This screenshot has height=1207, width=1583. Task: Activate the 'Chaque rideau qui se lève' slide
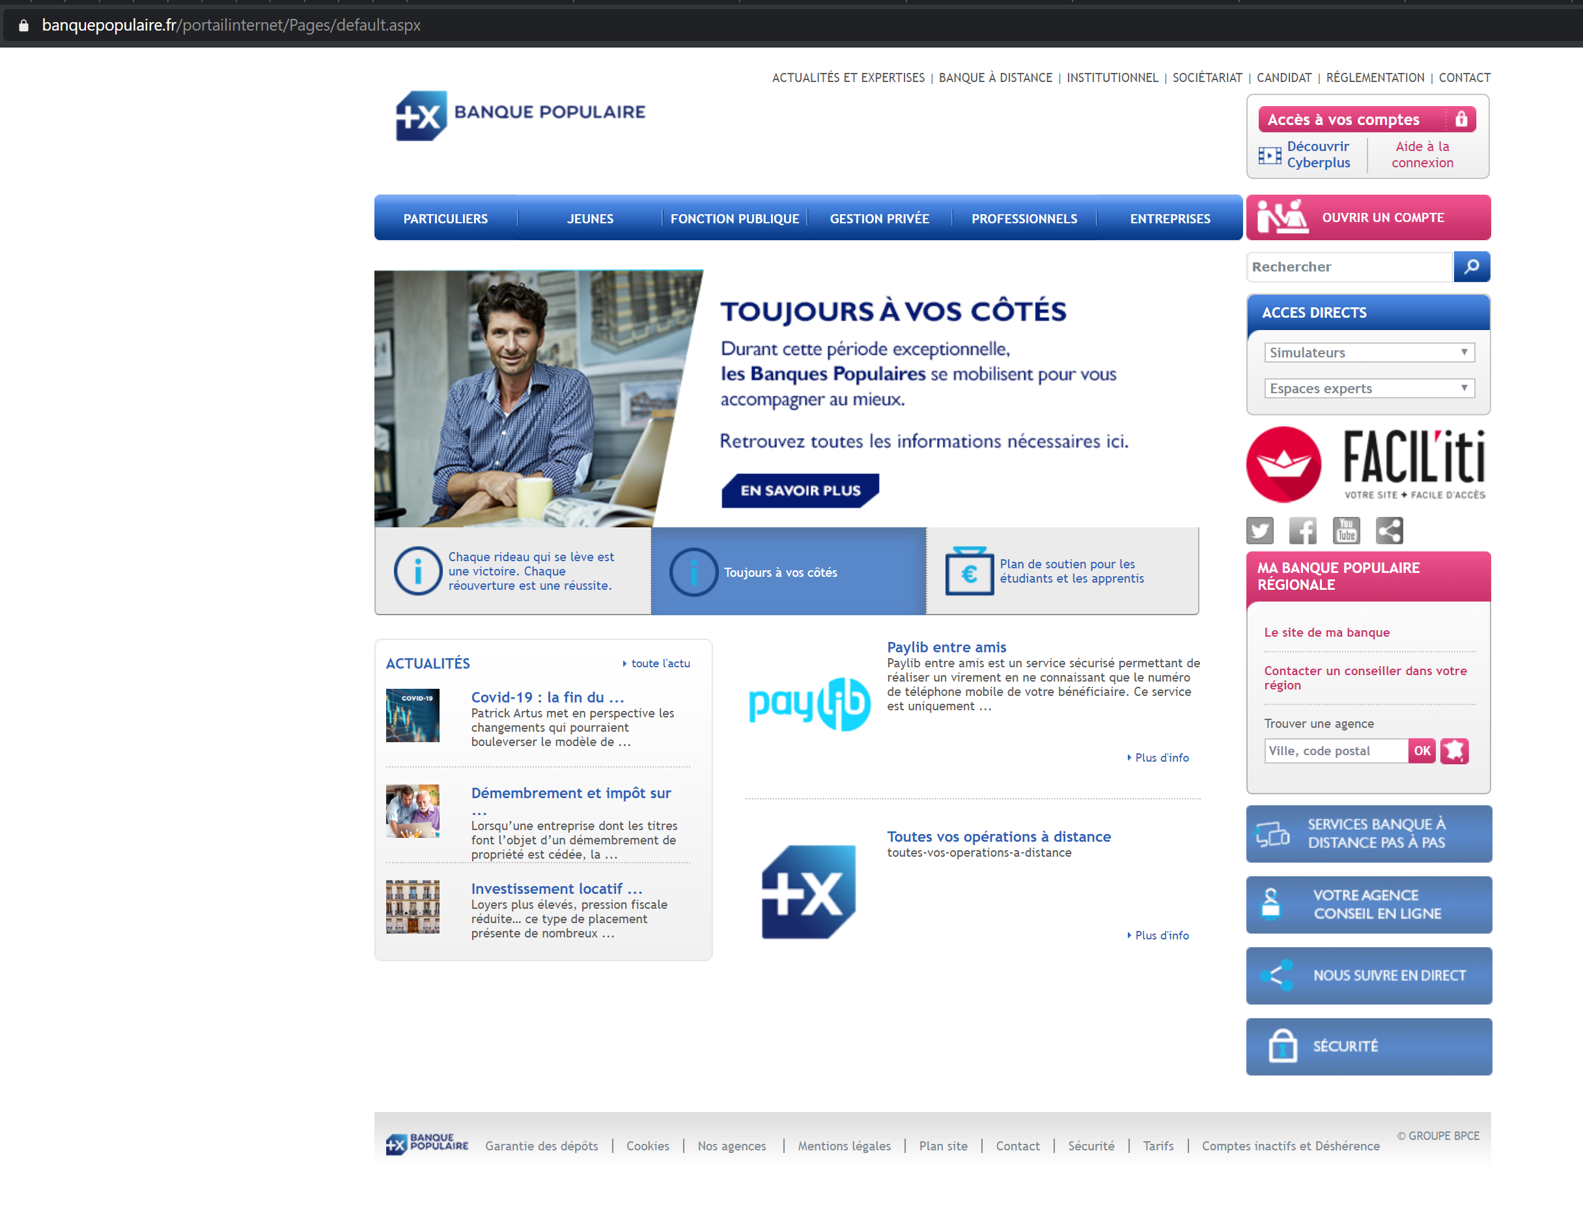pyautogui.click(x=512, y=571)
